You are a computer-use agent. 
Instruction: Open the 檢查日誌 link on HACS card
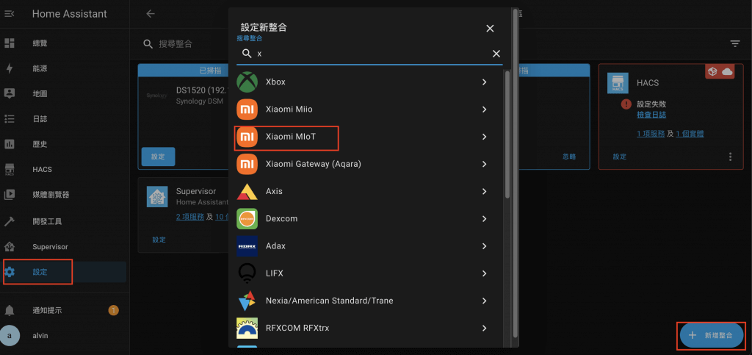point(651,115)
